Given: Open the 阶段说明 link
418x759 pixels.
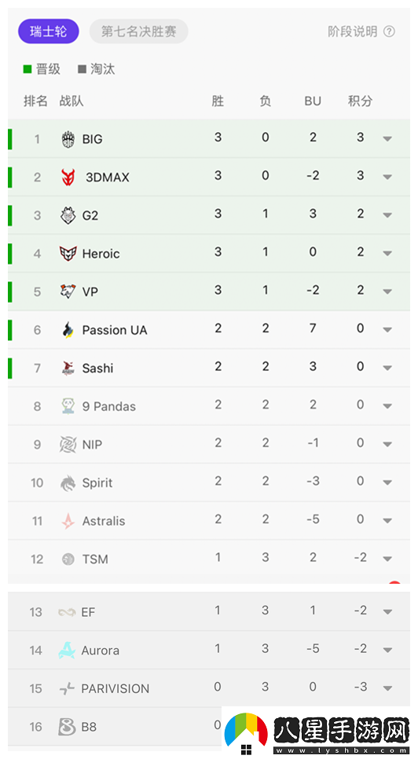Looking at the screenshot, I should (x=353, y=31).
